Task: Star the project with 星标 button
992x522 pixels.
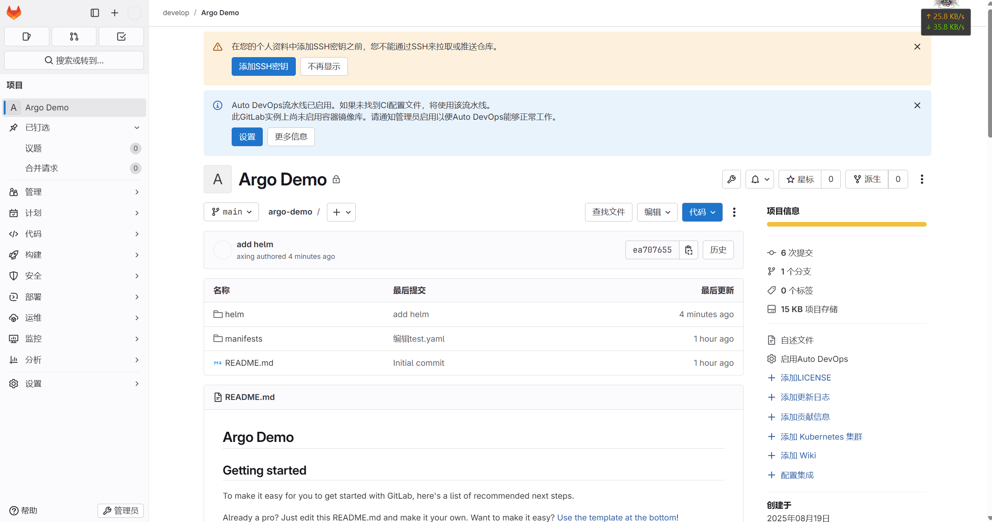Action: (x=800, y=179)
